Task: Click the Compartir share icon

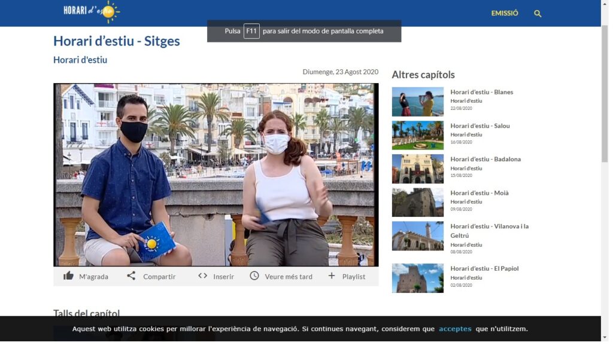Action: point(131,276)
